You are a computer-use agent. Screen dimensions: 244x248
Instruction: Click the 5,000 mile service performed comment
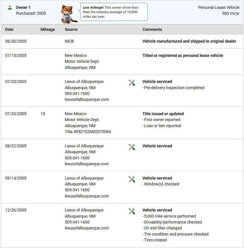tap(169, 216)
